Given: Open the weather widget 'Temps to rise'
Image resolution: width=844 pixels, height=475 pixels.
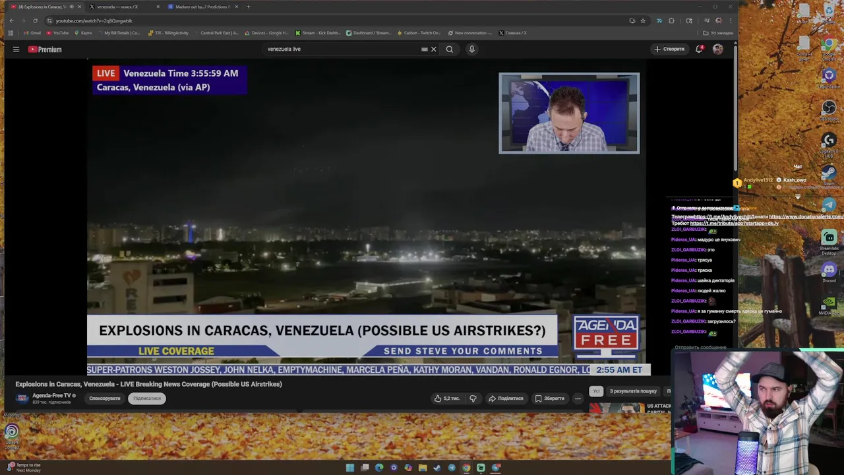Looking at the screenshot, I should coord(24,467).
